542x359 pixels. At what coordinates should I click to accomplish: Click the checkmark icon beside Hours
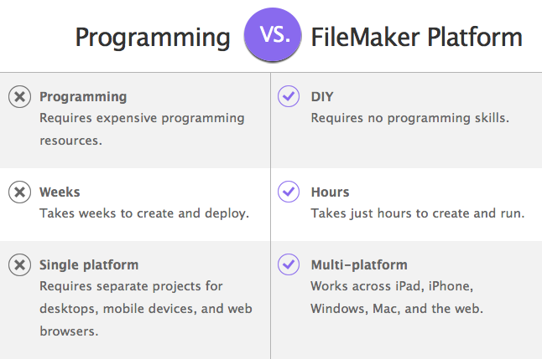[x=289, y=192]
